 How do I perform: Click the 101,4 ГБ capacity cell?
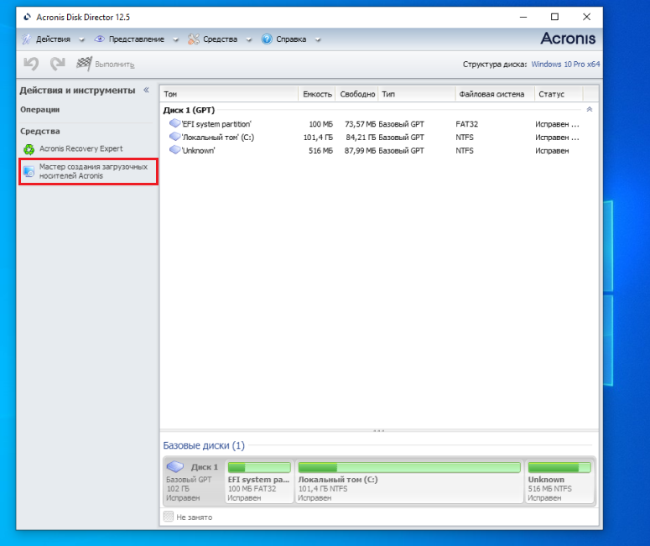(x=318, y=138)
